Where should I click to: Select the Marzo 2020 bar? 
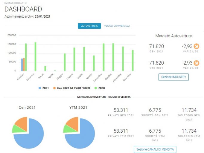(x=45, y=68)
